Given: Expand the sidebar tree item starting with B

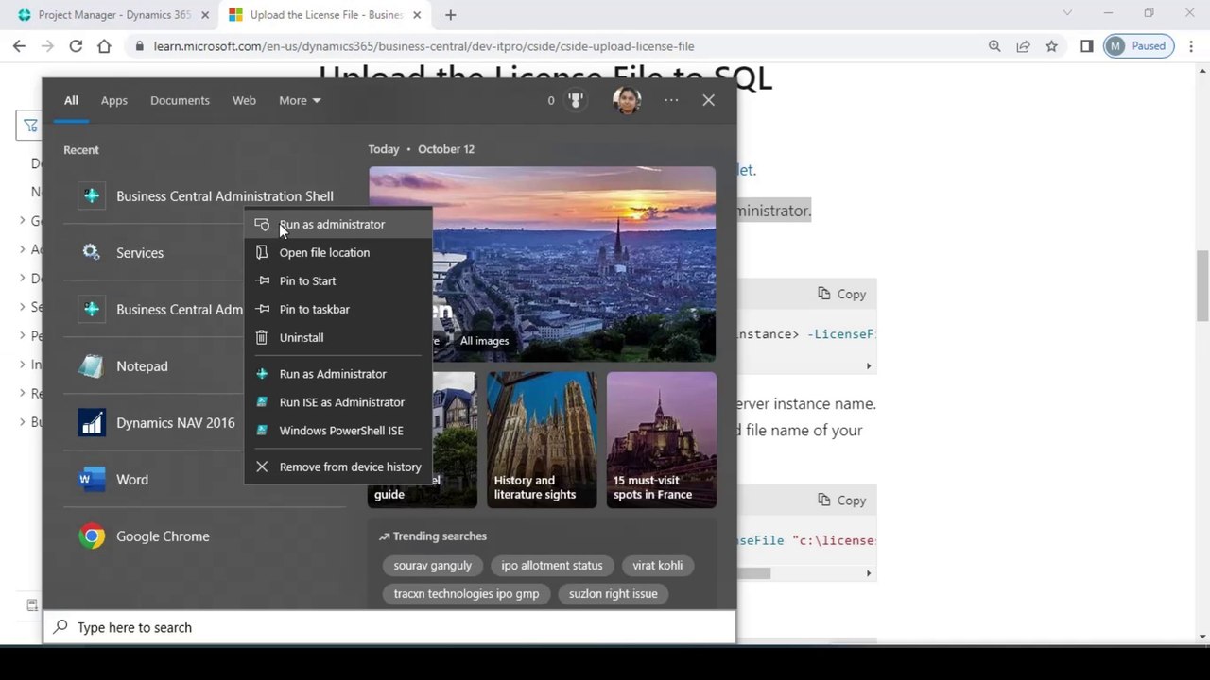Looking at the screenshot, I should [23, 421].
